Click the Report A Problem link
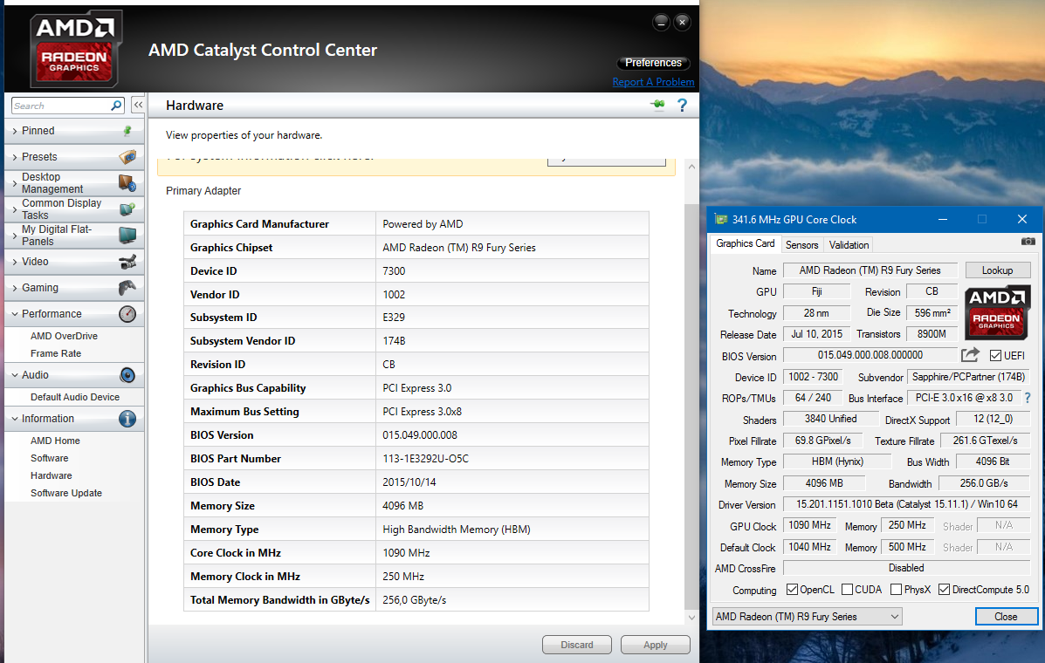The width and height of the screenshot is (1045, 663). (653, 82)
